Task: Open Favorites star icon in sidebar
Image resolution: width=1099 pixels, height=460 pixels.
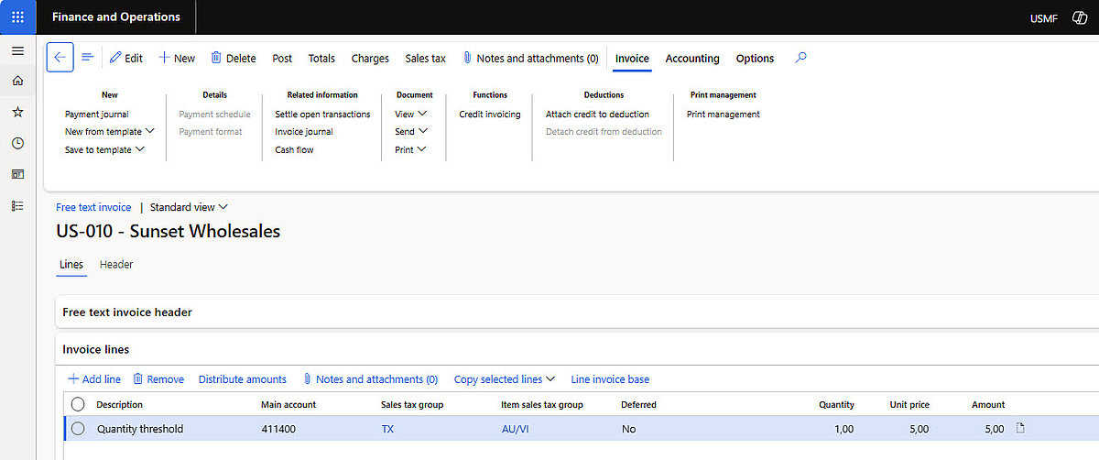Action: pyautogui.click(x=17, y=112)
